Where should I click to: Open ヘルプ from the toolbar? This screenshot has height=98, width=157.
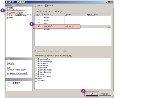(x=49, y=6)
